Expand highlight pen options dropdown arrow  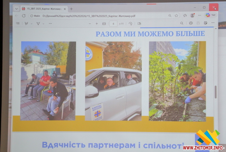31,24
